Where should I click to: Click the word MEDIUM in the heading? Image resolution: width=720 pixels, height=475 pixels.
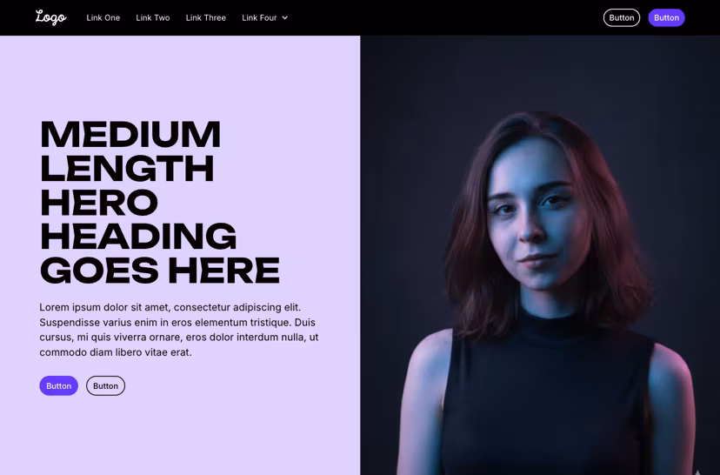[130, 135]
